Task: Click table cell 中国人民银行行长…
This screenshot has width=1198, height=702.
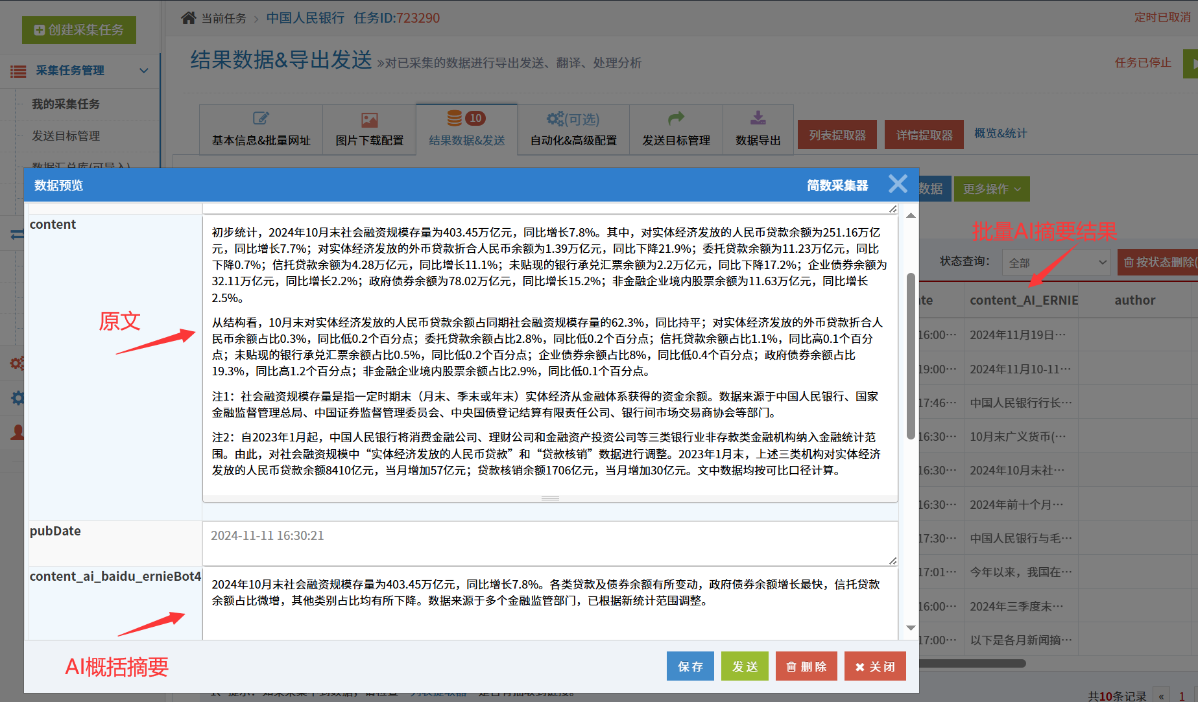Action: [x=1021, y=403]
